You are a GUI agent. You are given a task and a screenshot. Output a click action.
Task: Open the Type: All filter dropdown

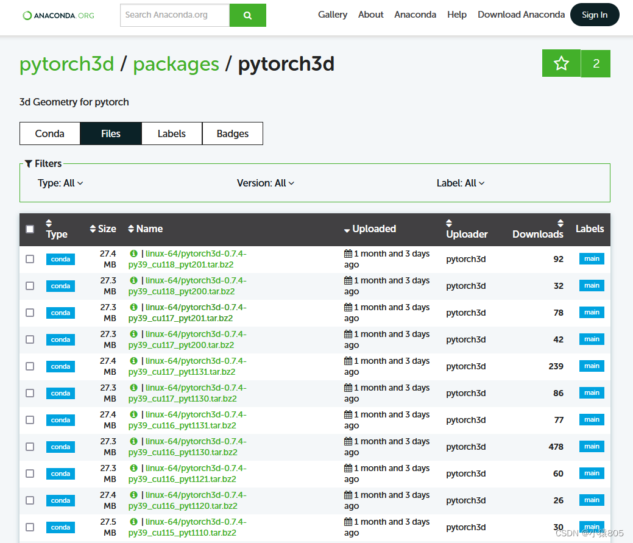[x=60, y=183]
